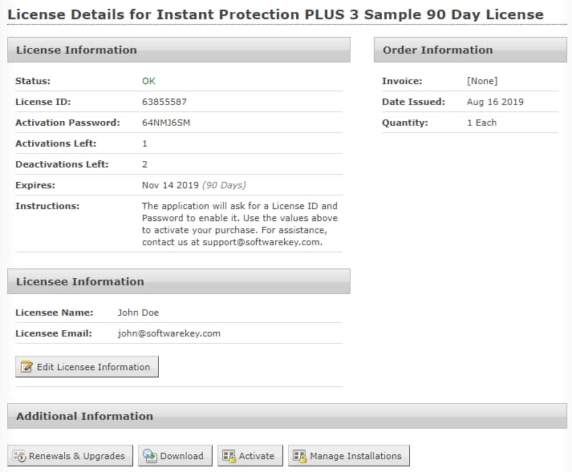572x472 pixels.
Task: Select the Order Information section header
Action: click(470, 50)
